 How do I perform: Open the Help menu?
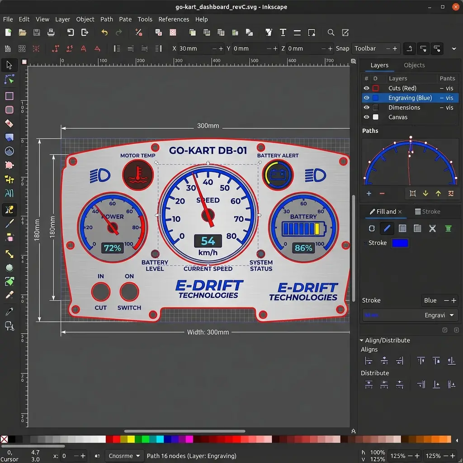coord(201,19)
